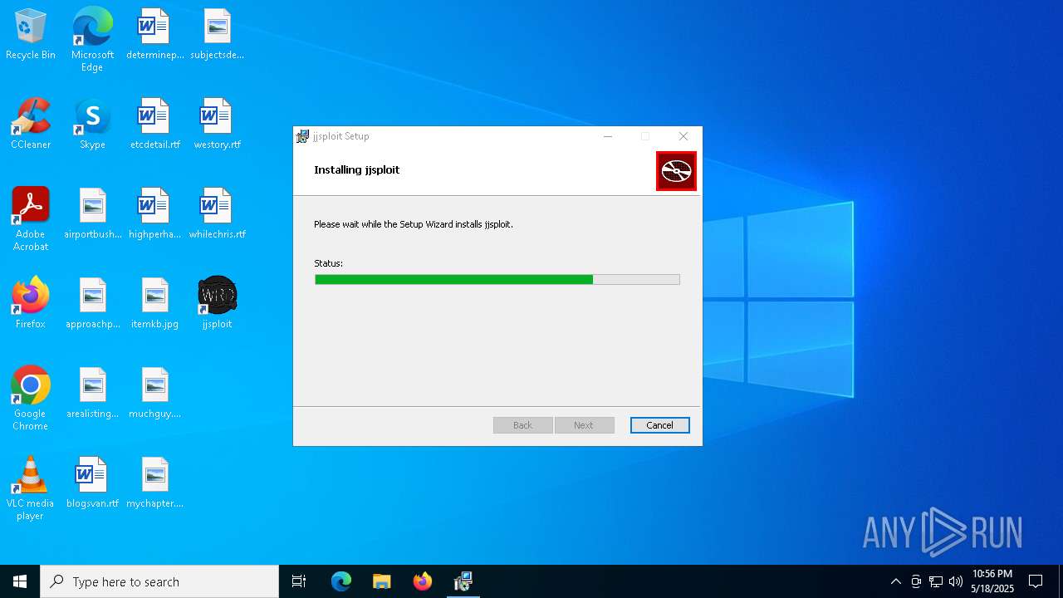Screen dimensions: 1063x598
Task: Select the determinep... Word document icon
Action: tap(154, 35)
